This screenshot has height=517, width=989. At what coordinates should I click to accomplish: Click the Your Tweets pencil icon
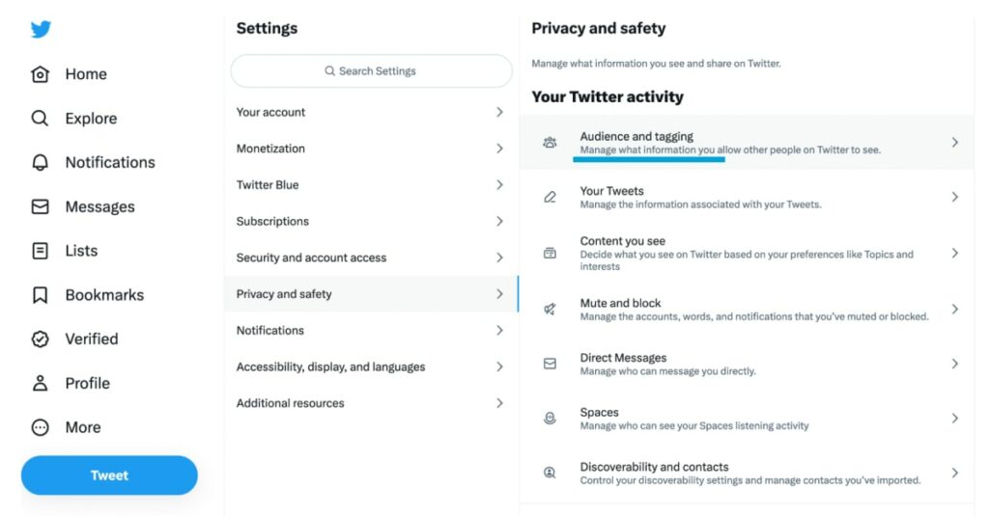(550, 197)
